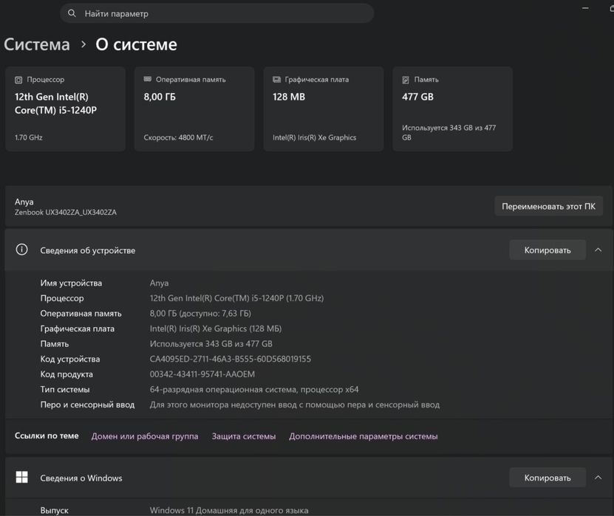Click the "О системе" page heading

click(136, 44)
